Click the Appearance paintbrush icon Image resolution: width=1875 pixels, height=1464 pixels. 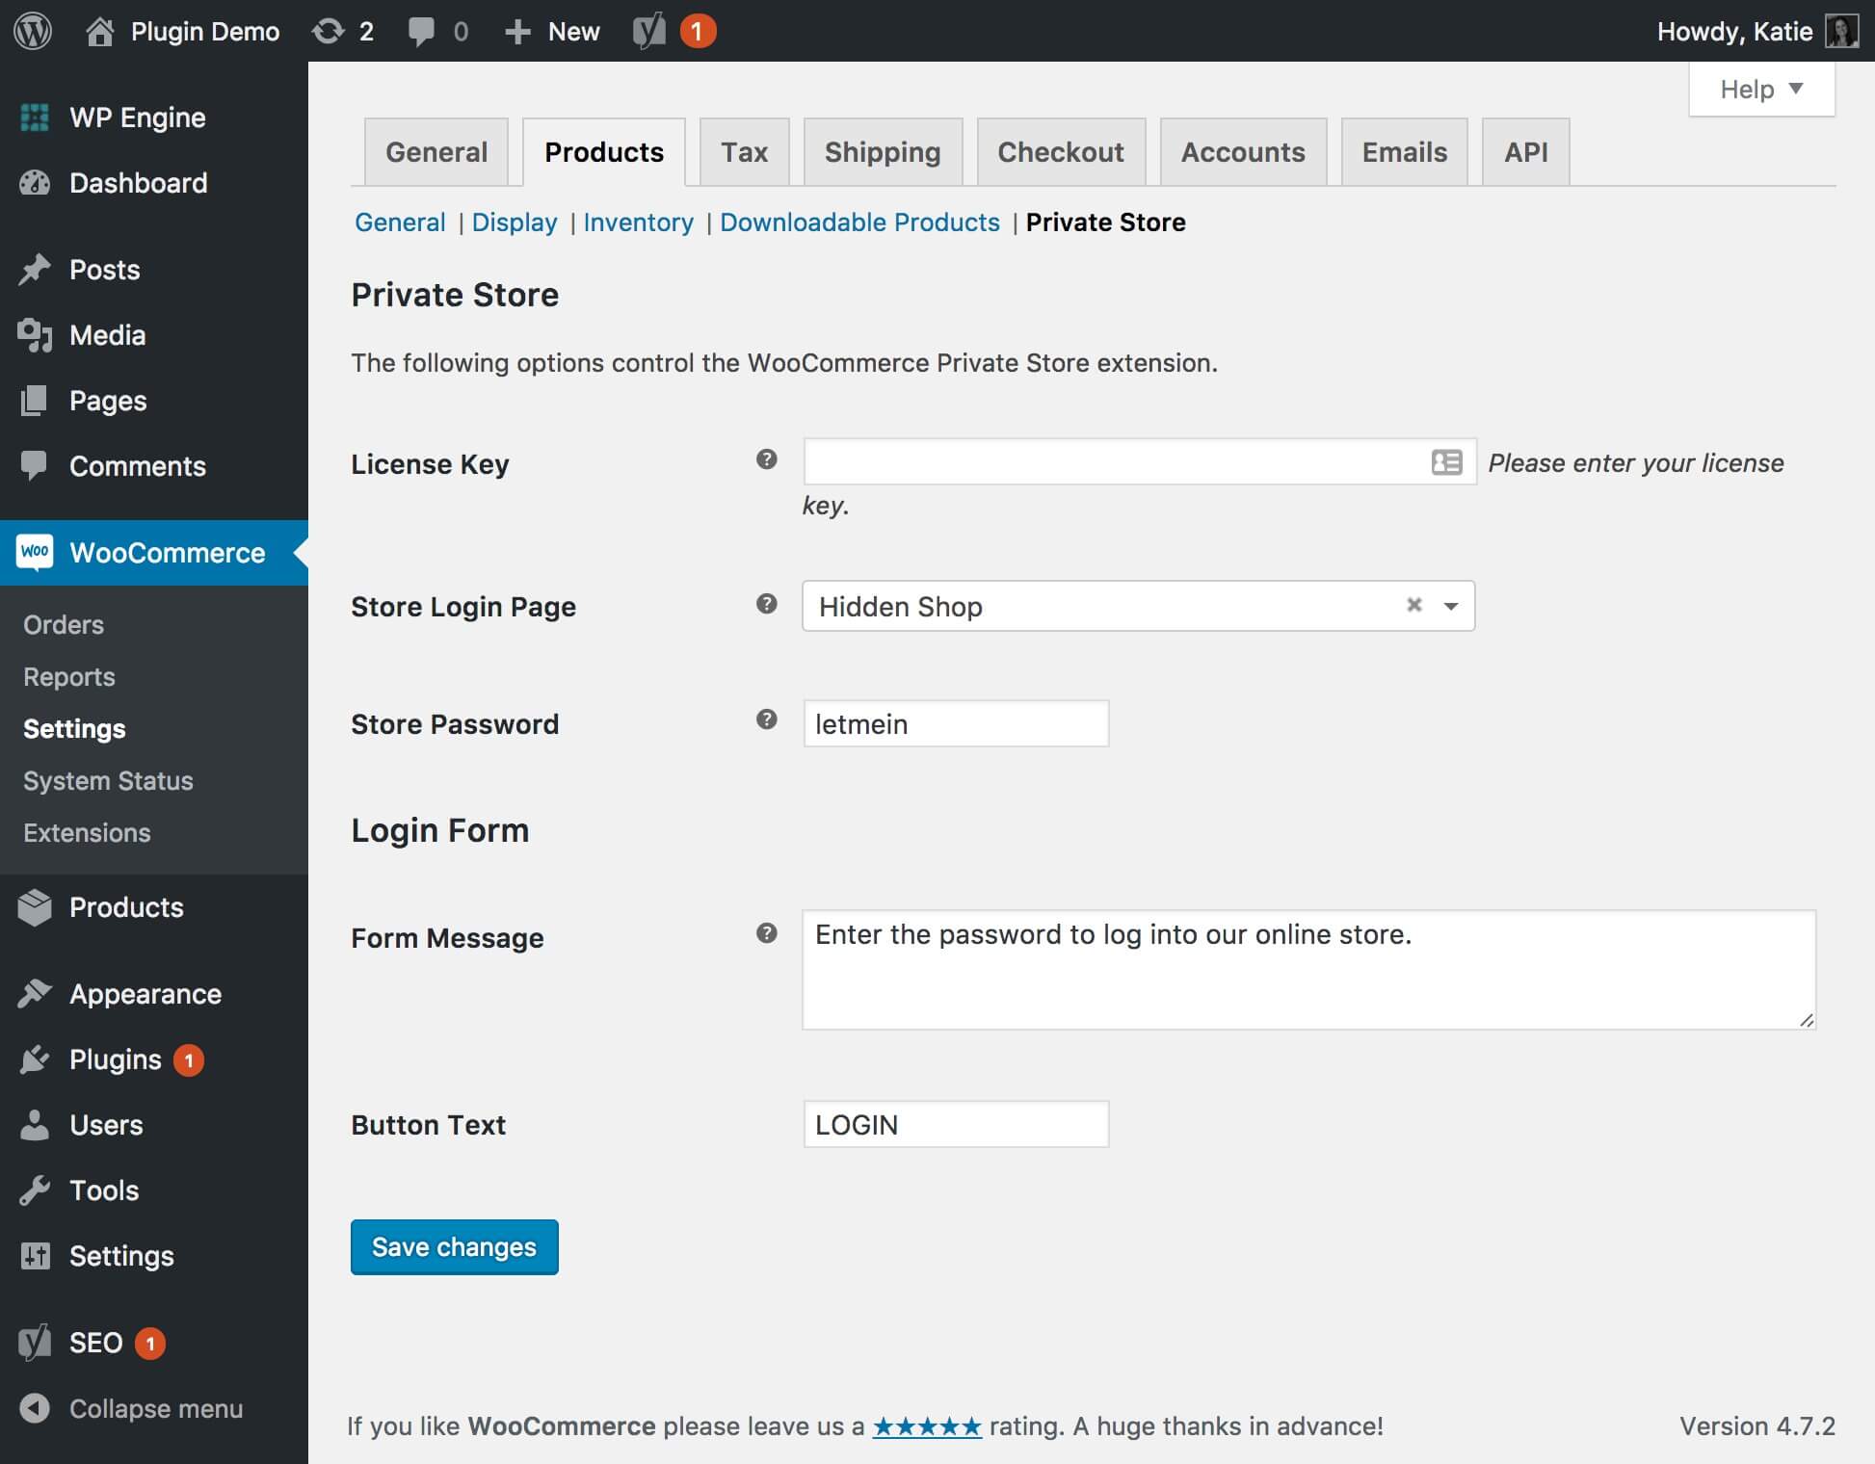pyautogui.click(x=35, y=993)
